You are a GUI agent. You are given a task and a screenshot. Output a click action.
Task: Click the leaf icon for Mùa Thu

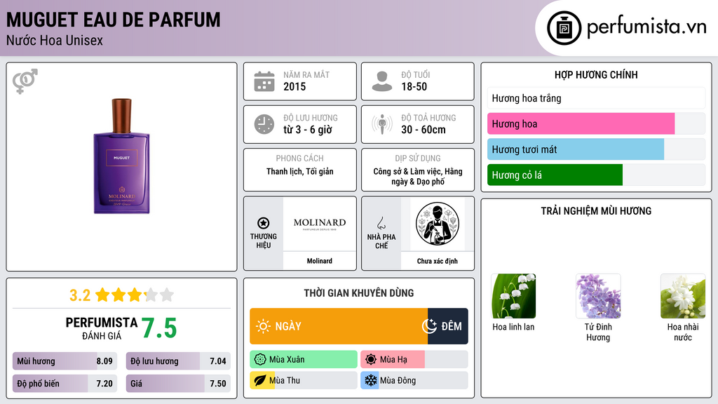point(260,380)
